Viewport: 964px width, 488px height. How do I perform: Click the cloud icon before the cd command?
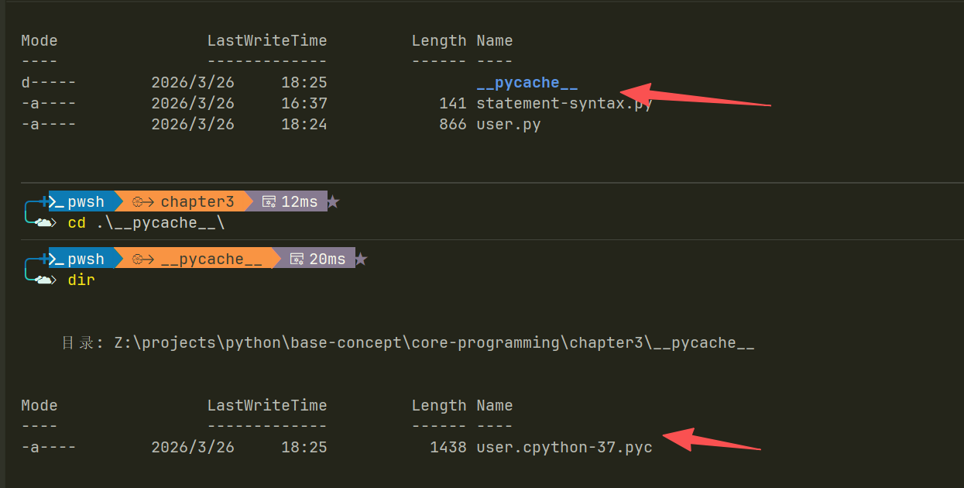[x=45, y=223]
